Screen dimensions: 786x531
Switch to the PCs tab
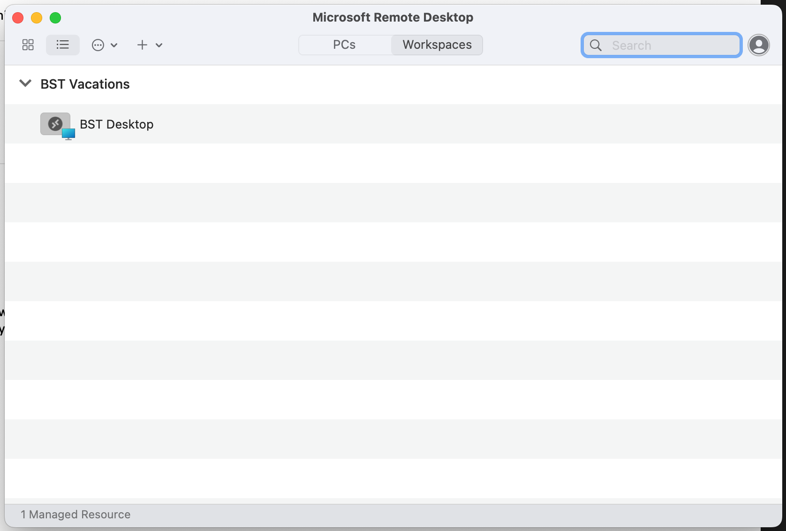click(344, 45)
